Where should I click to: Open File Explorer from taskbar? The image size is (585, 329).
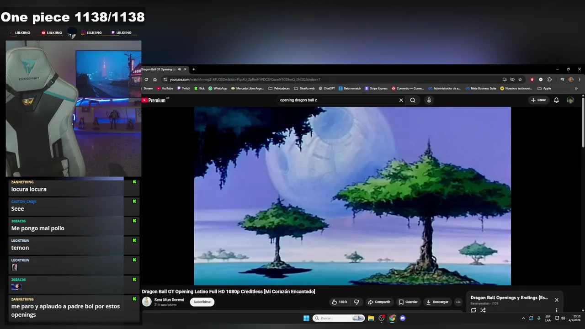tap(371, 318)
